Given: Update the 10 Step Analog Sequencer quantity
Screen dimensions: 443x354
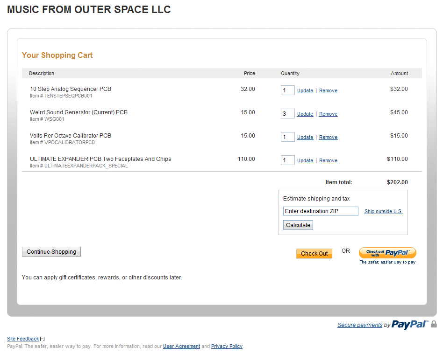Looking at the screenshot, I should (305, 91).
